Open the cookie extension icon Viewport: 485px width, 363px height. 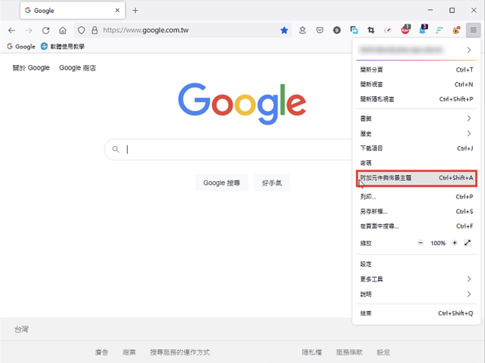[456, 30]
